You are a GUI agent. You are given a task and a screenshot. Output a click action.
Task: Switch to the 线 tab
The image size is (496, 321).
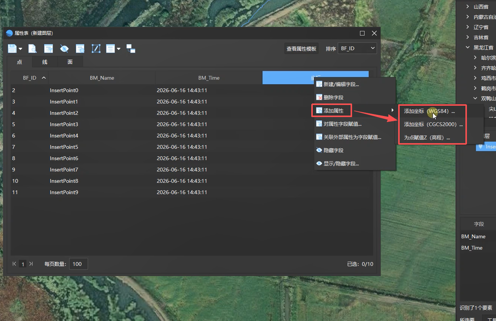point(45,62)
